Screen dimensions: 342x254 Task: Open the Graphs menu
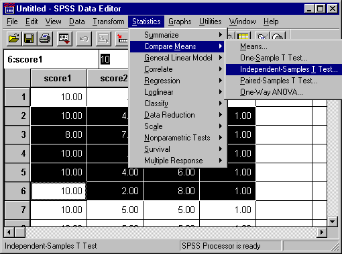[180, 22]
